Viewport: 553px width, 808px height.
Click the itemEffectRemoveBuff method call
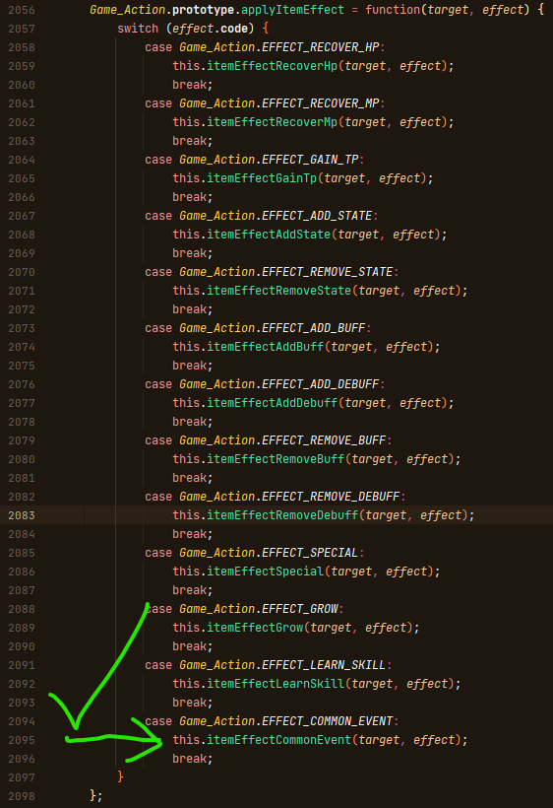coord(276,459)
